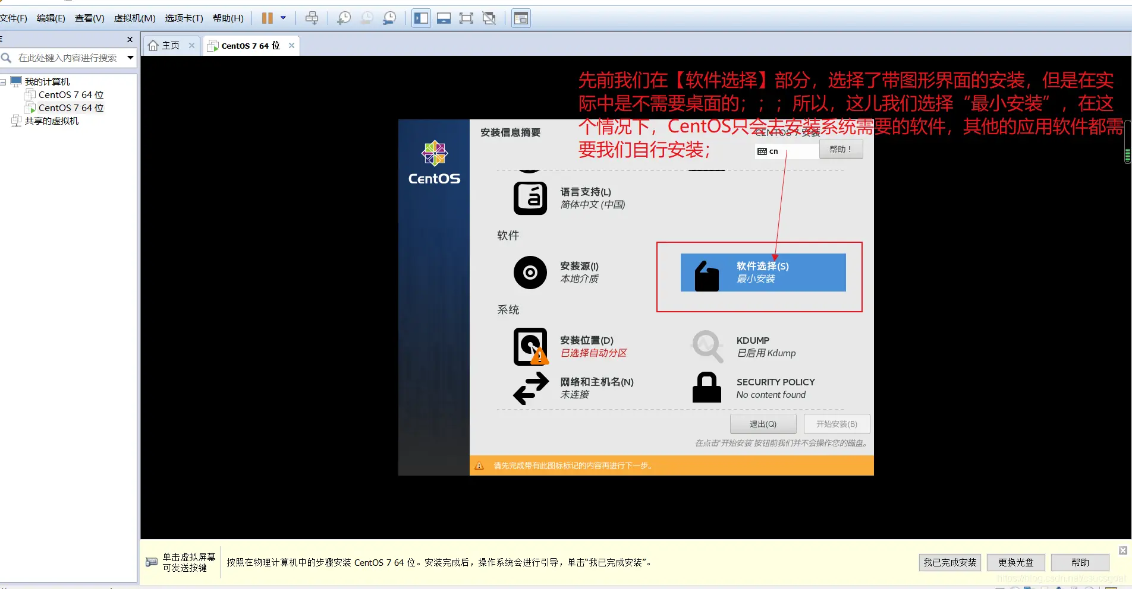
Task: Open the SECURITY POLICY settings
Action: pyautogui.click(x=753, y=388)
